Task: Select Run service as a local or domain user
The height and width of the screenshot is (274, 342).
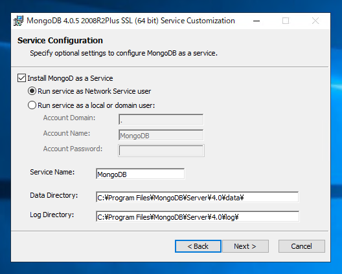Action: tap(32, 105)
